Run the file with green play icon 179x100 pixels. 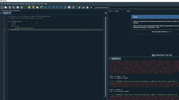25,7
